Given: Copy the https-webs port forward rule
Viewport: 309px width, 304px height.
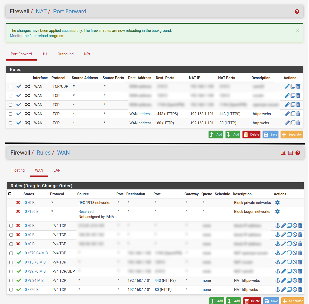Looking at the screenshot, I should [x=293, y=114].
